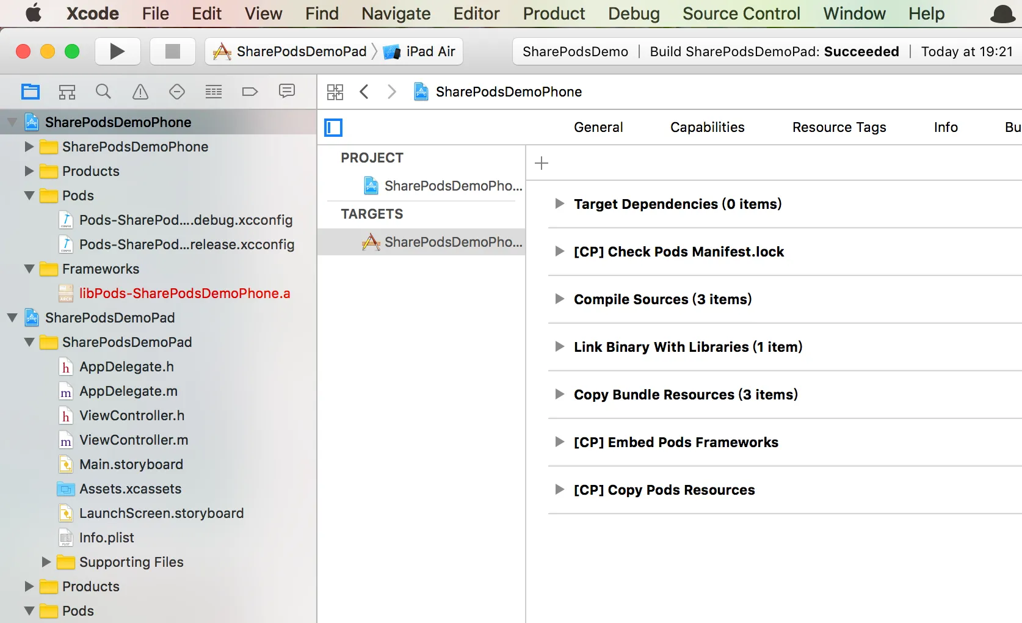Image resolution: width=1022 pixels, height=623 pixels.
Task: Open AppDelegate.m in navigator
Action: click(x=128, y=391)
